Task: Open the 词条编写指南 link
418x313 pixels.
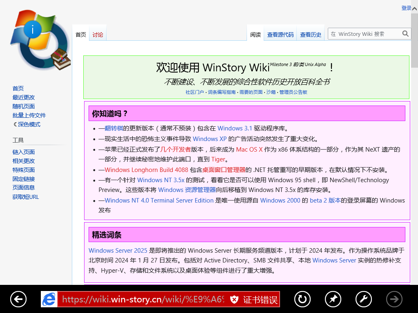Action: 222,92
